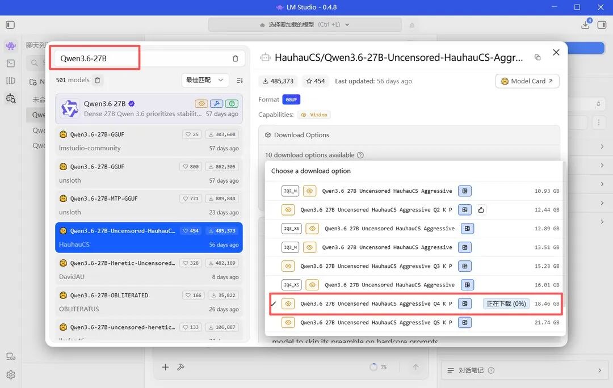Click the help icon beside 对话笔记
Image resolution: width=613 pixels, height=388 pixels.
(x=492, y=370)
